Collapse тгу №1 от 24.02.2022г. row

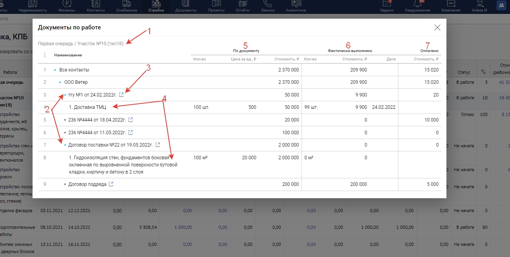(x=65, y=95)
